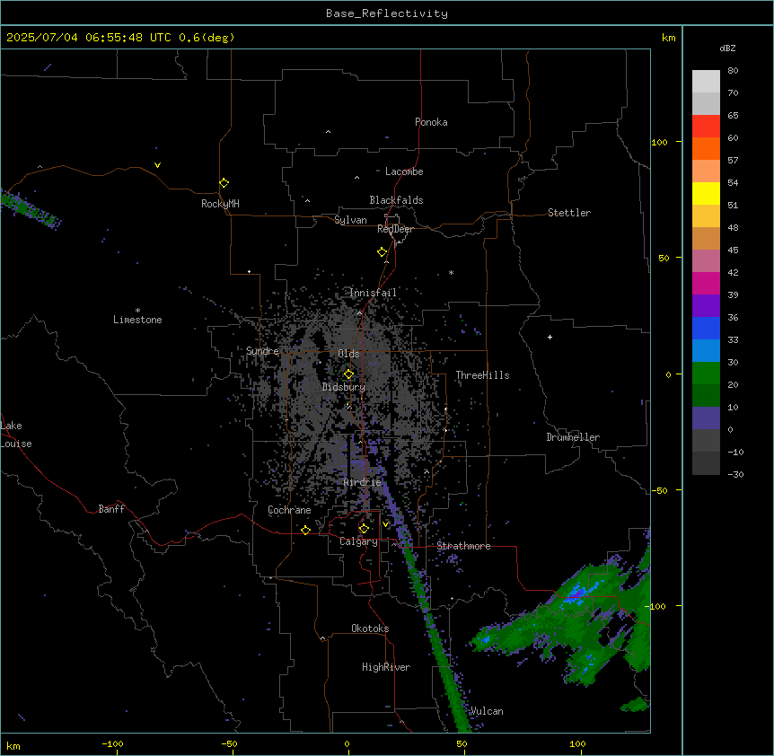Click the white plus marker north of Drumheller
This screenshot has height=756, width=774.
click(x=550, y=337)
